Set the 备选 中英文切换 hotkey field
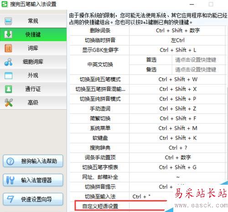The width and height of the screenshot is (228, 212). tap(199, 70)
